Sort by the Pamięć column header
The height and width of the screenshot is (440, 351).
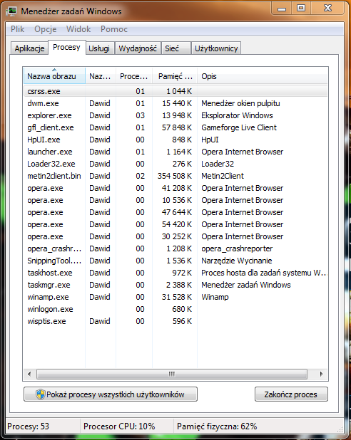175,76
